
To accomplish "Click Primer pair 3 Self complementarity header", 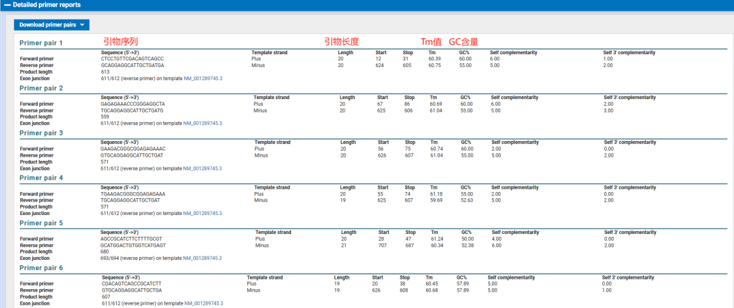I will click(515, 142).
